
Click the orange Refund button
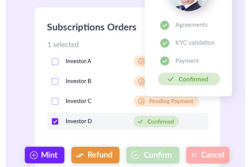coord(95,155)
